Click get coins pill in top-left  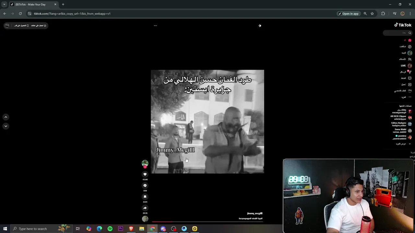coord(39,26)
